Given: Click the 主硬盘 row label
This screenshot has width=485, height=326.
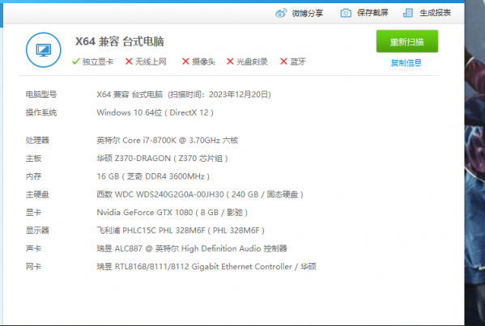Looking at the screenshot, I should pos(37,195).
